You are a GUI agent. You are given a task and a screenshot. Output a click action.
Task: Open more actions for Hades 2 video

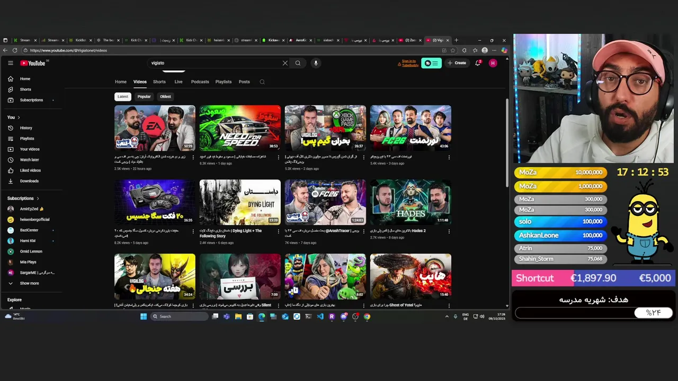(x=449, y=231)
